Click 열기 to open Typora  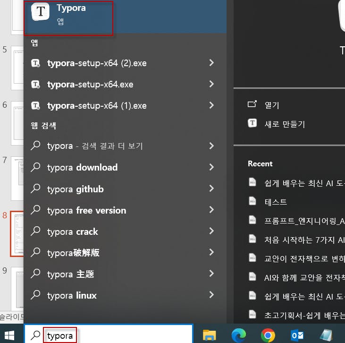272,105
